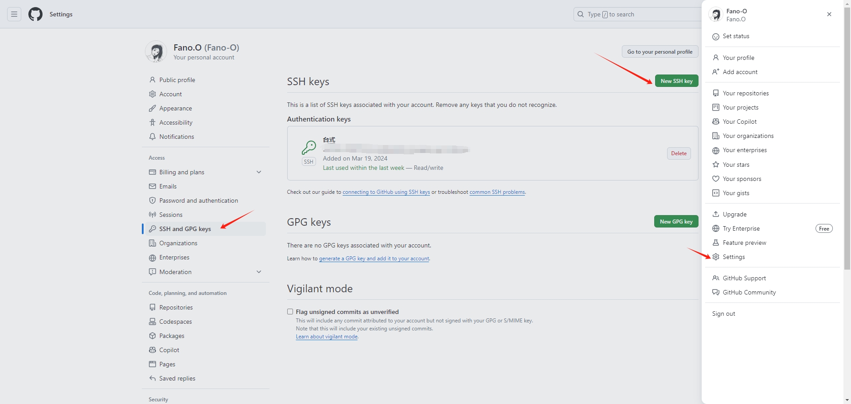Open generate a GPG key guide link
851x404 pixels.
tap(374, 259)
